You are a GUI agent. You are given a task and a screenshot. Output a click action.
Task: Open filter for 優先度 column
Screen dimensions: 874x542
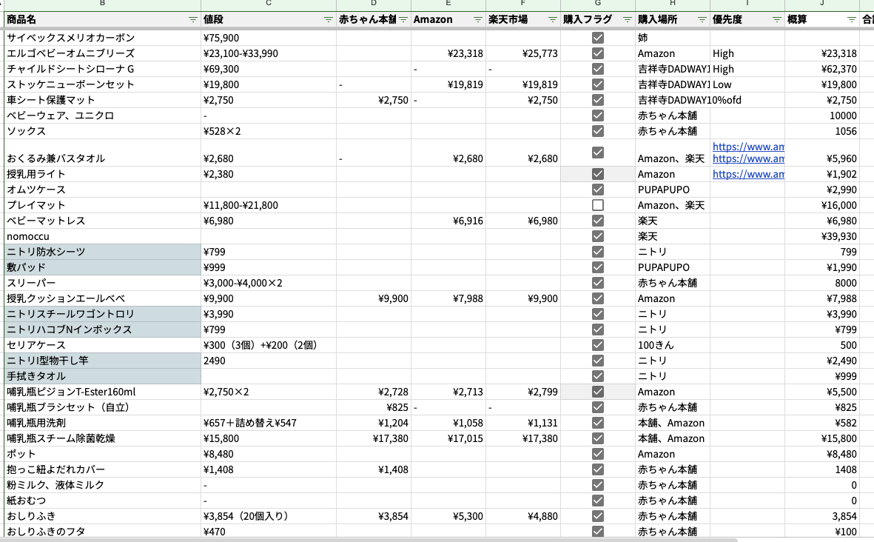click(x=776, y=19)
